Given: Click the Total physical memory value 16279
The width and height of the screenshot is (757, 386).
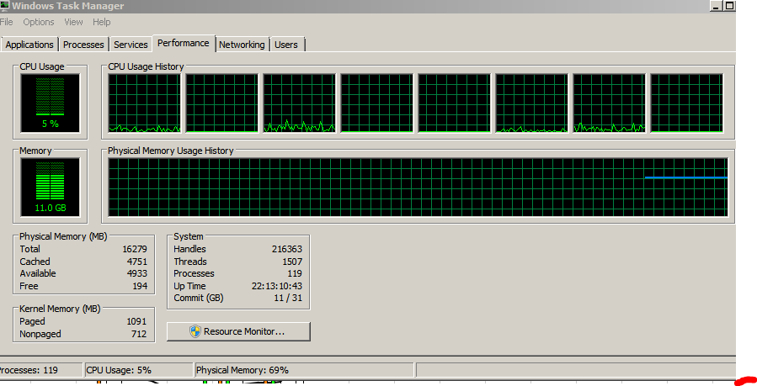Looking at the screenshot, I should pos(135,249).
